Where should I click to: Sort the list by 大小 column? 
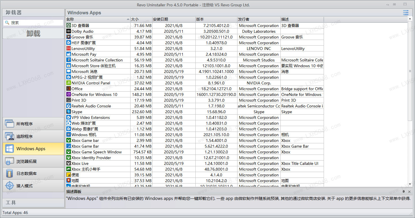[141, 19]
